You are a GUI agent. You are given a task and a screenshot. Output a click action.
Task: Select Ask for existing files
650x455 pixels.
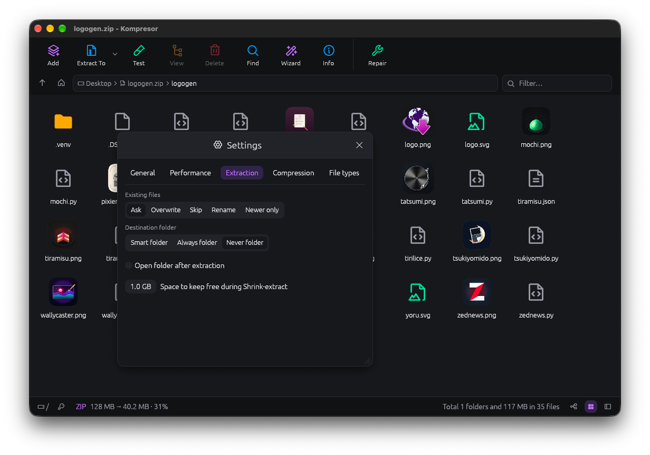[136, 210]
